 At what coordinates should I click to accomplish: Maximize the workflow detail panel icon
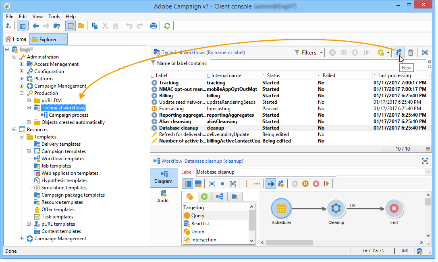tap(425, 161)
